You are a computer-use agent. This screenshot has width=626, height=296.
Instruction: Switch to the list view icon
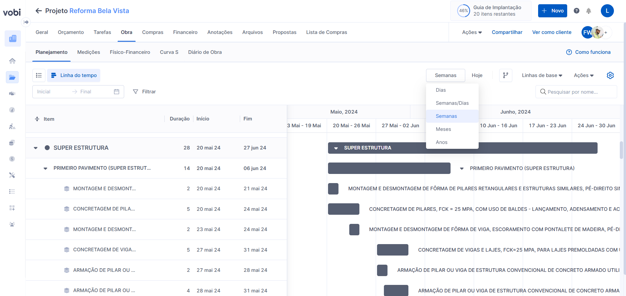point(39,75)
